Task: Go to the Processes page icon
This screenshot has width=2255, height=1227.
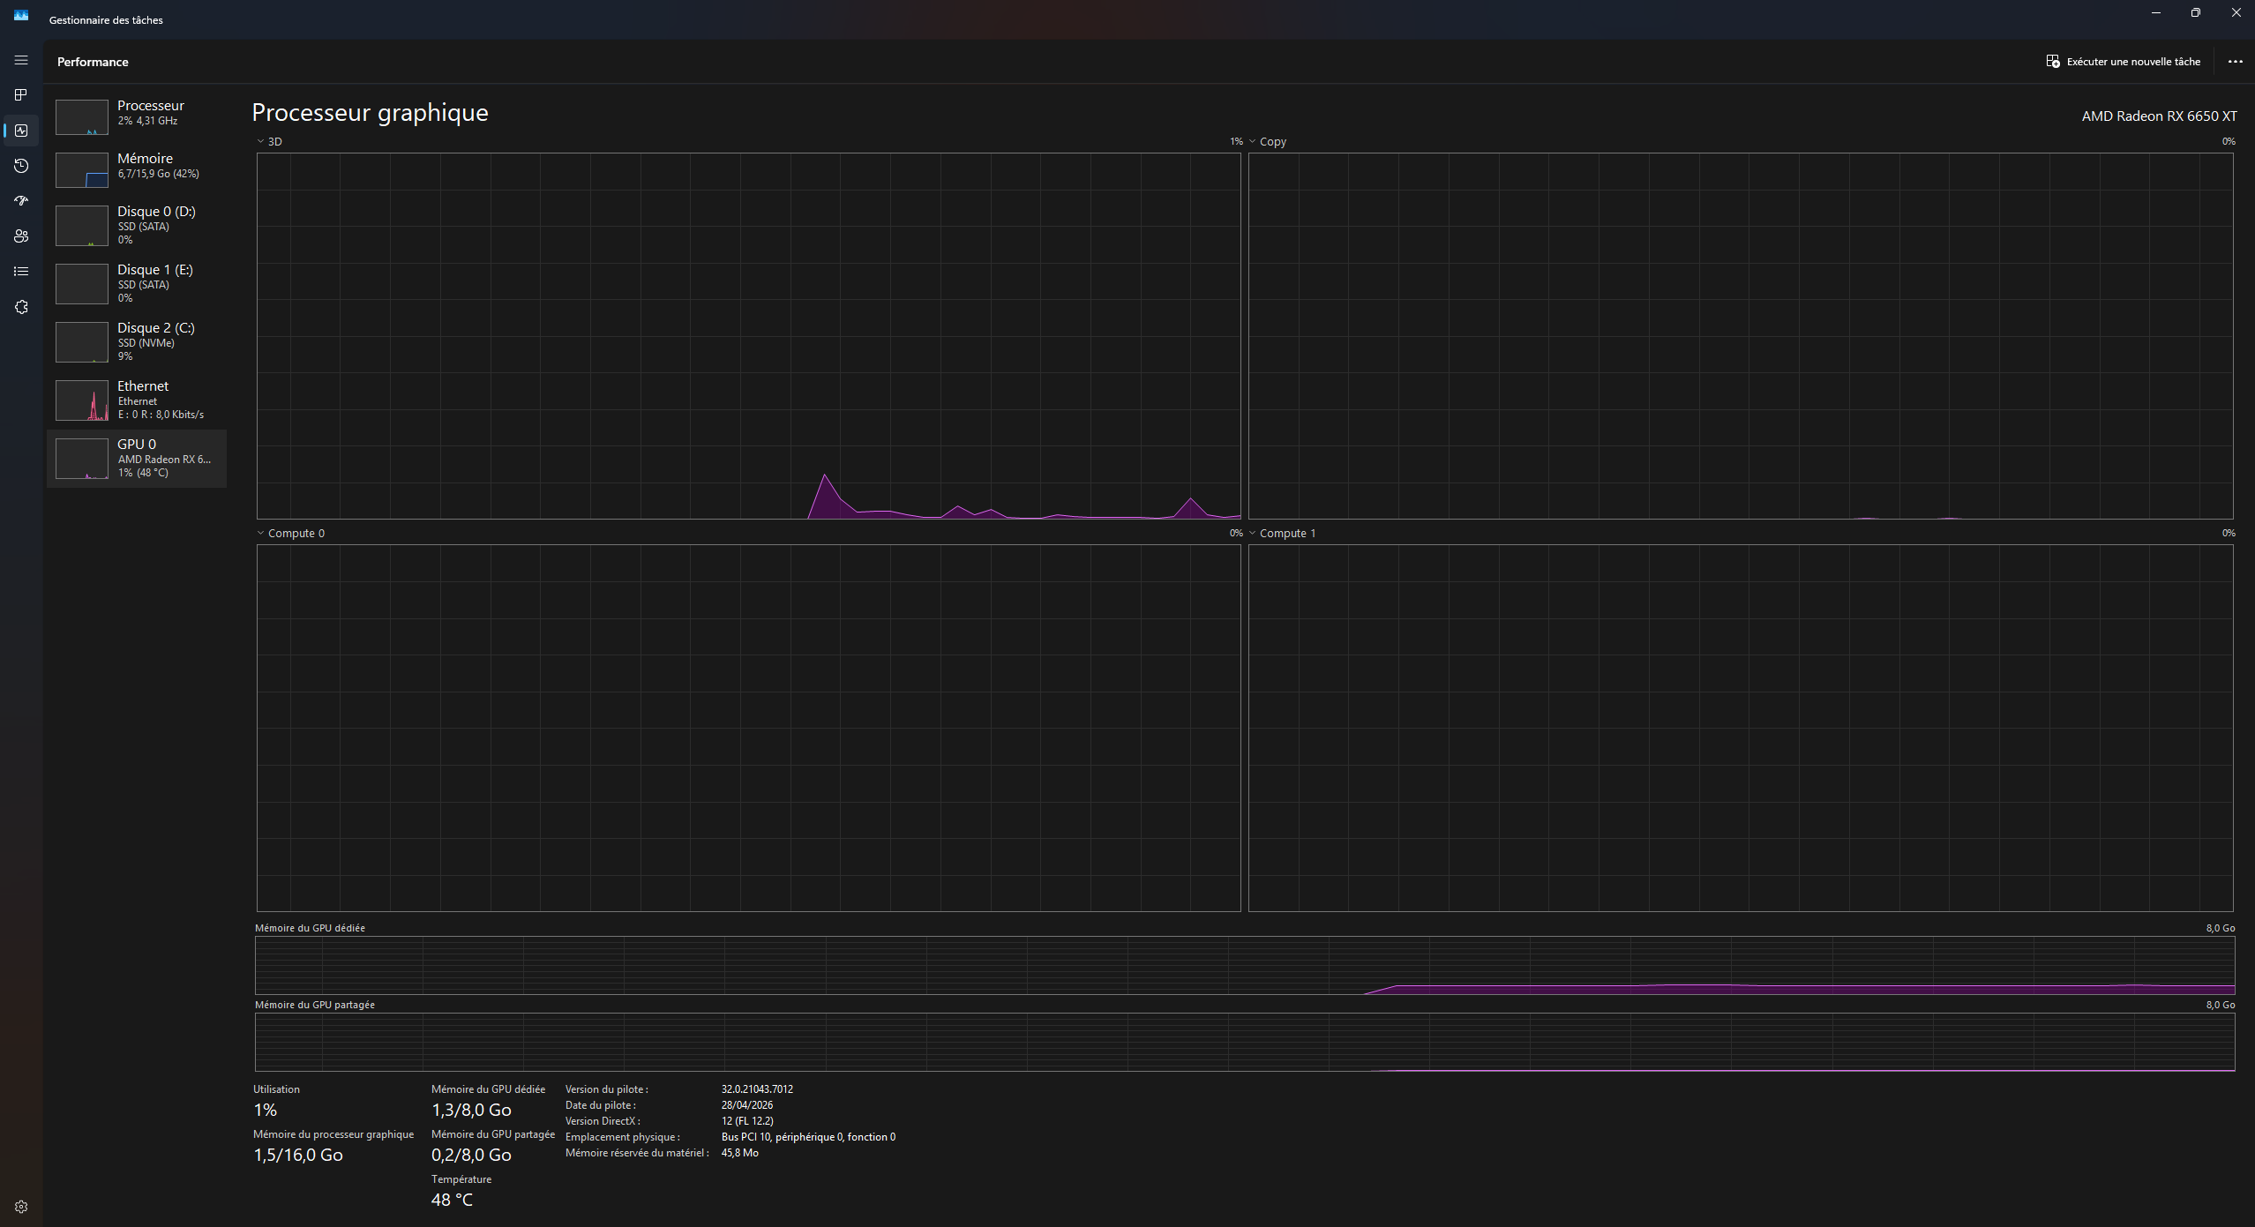Action: tap(21, 95)
